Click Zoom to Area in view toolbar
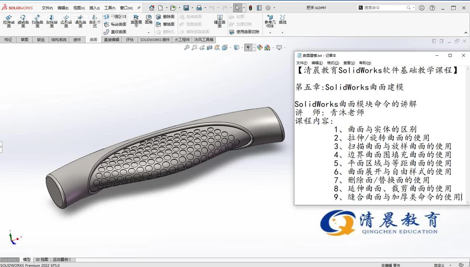Viewport: 470px width, 267px height. (194, 47)
